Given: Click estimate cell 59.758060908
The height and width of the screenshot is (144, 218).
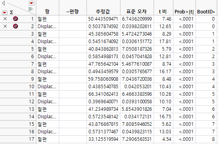Looking at the screenshot, I should pos(103,79).
